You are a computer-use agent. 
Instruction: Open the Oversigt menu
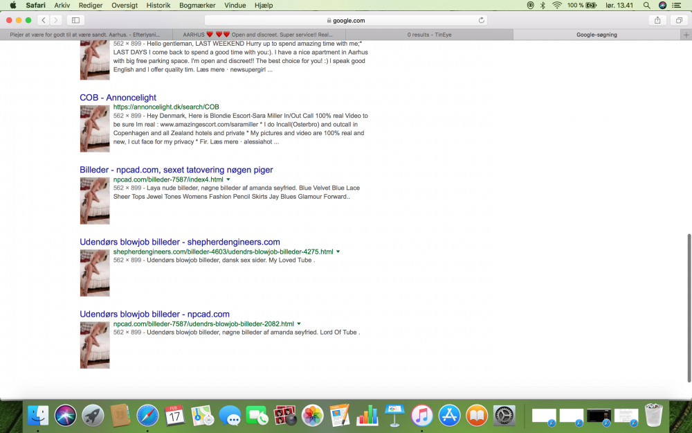coord(125,6)
